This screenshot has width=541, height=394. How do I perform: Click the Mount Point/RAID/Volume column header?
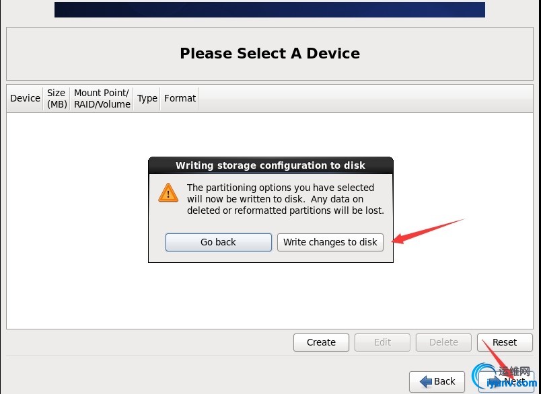coord(102,99)
